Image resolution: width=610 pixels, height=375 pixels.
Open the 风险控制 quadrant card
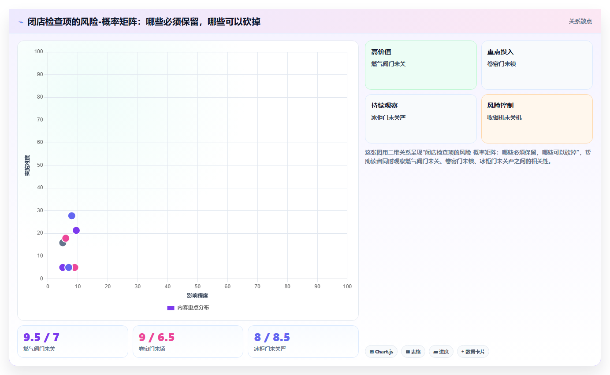[537, 119]
